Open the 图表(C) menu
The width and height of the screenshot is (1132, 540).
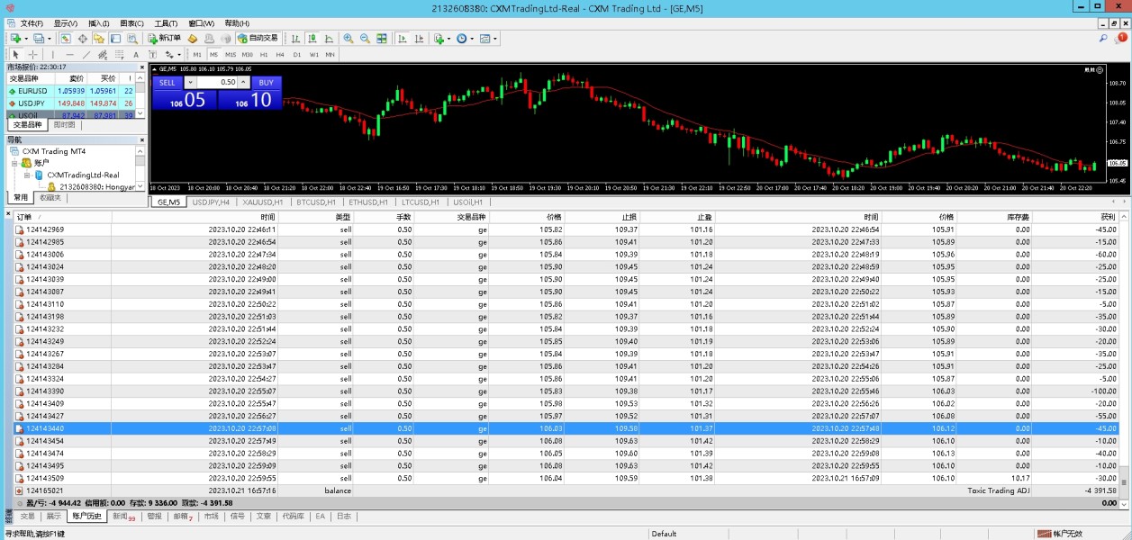(132, 23)
